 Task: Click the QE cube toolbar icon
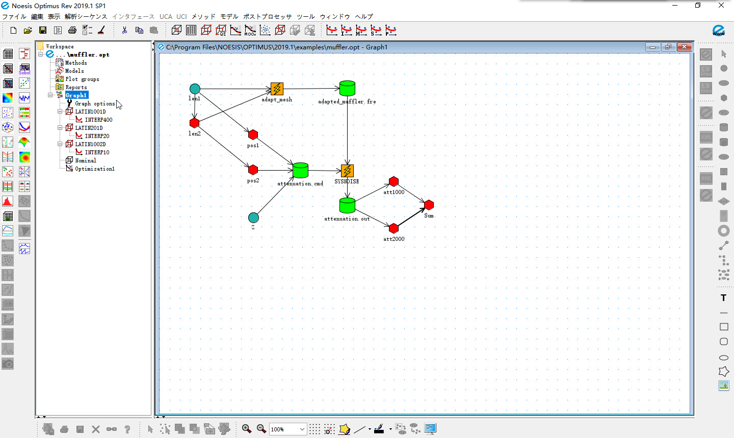tap(221, 31)
